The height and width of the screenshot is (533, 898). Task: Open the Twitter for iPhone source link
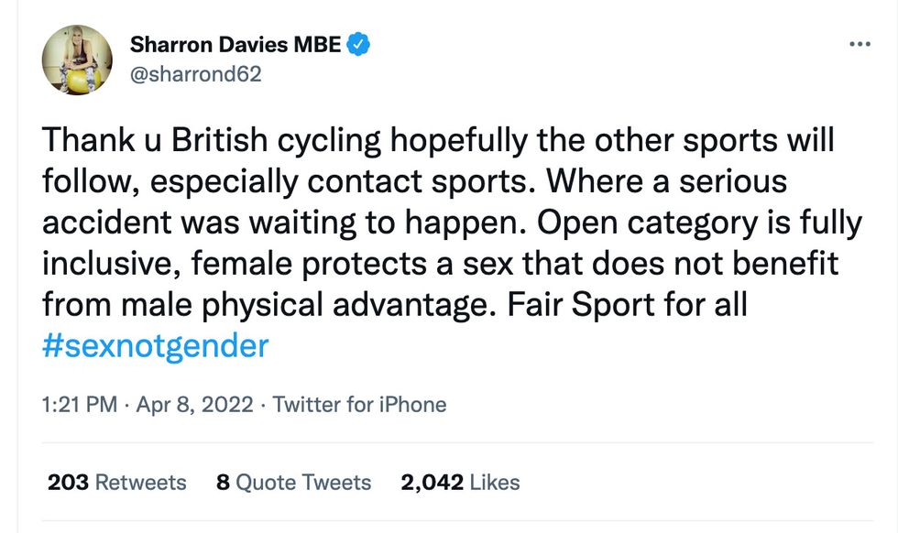359,404
